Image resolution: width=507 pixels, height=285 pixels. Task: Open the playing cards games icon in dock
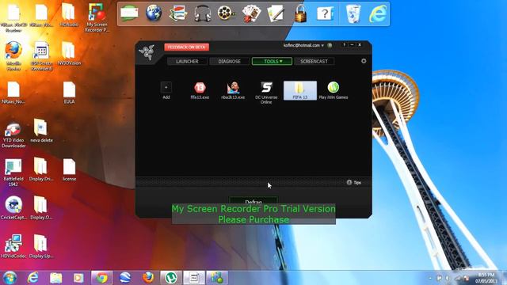[251, 13]
